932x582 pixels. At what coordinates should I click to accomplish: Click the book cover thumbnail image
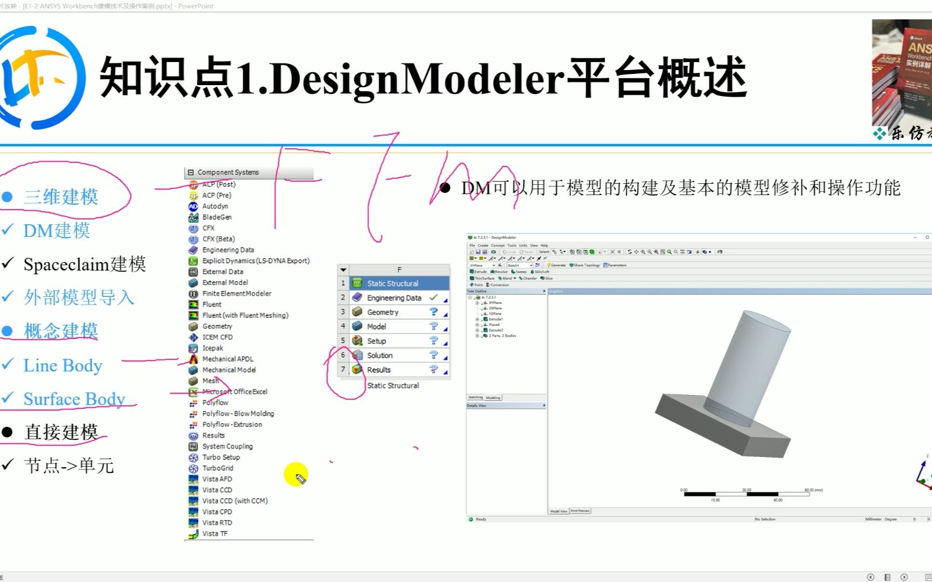pos(902,73)
